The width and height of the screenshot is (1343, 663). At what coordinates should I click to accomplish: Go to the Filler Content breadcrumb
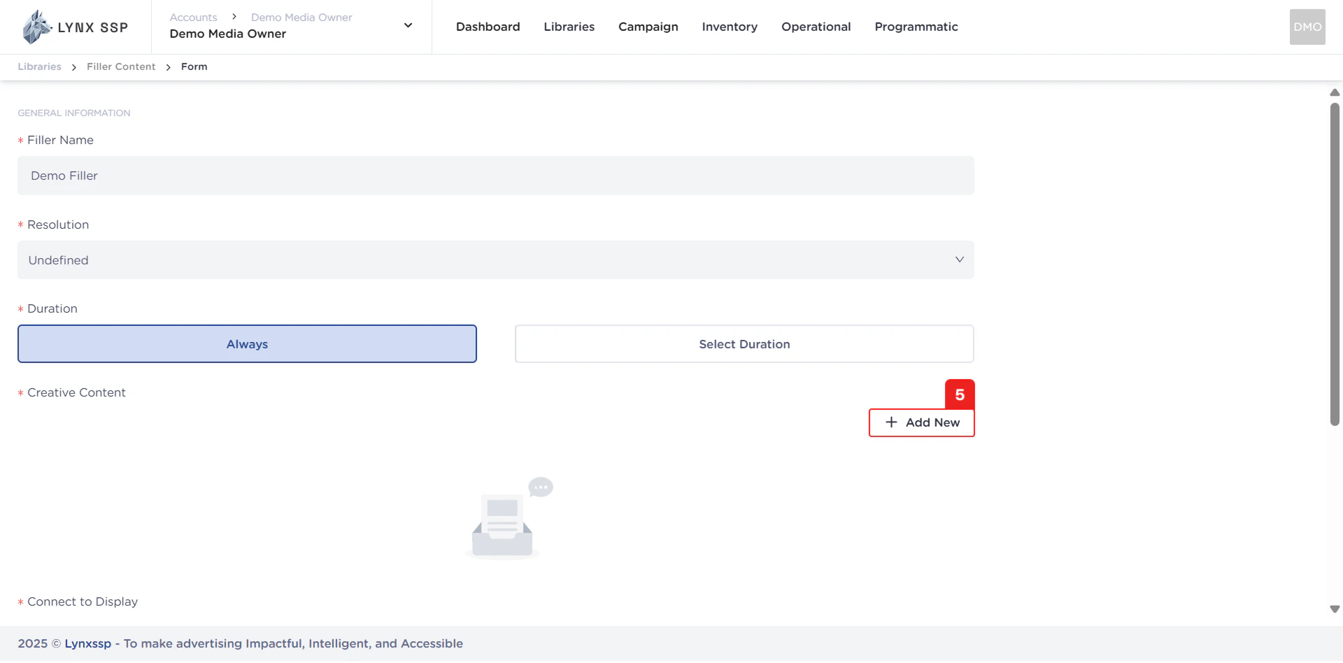(x=121, y=66)
